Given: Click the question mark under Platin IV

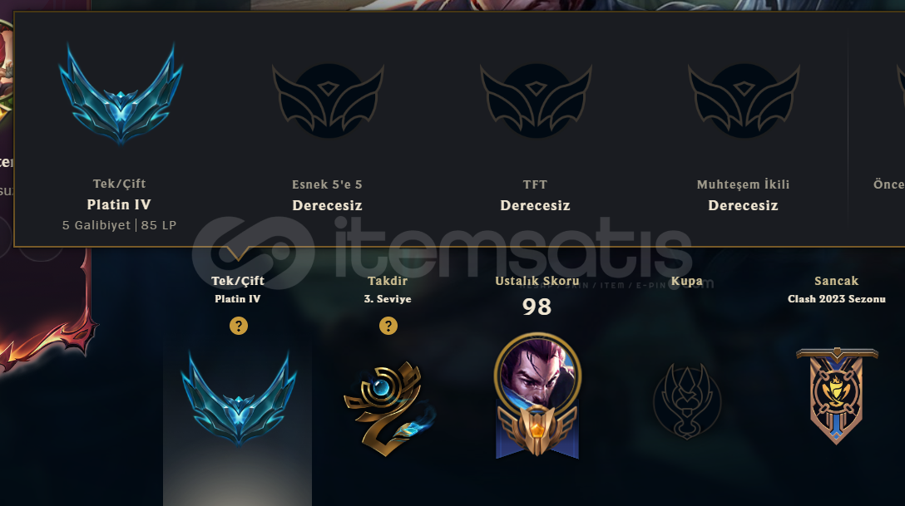Looking at the screenshot, I should coord(239,326).
